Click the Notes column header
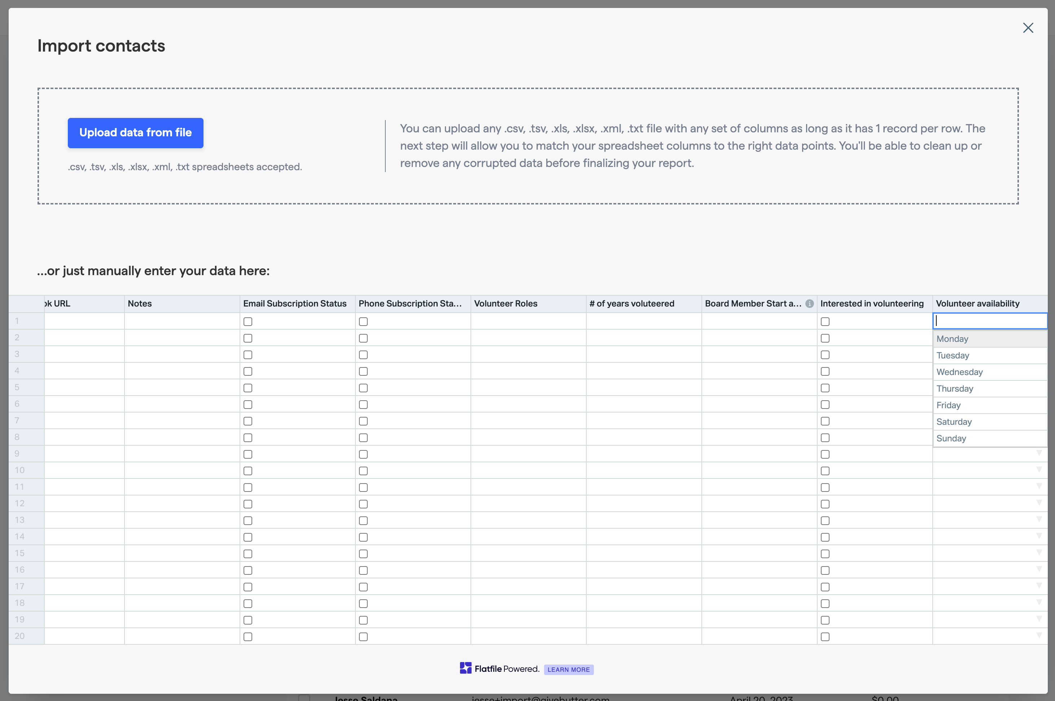 click(x=182, y=304)
